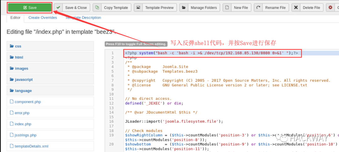Click the file icon beside error.php

(x=12, y=113)
